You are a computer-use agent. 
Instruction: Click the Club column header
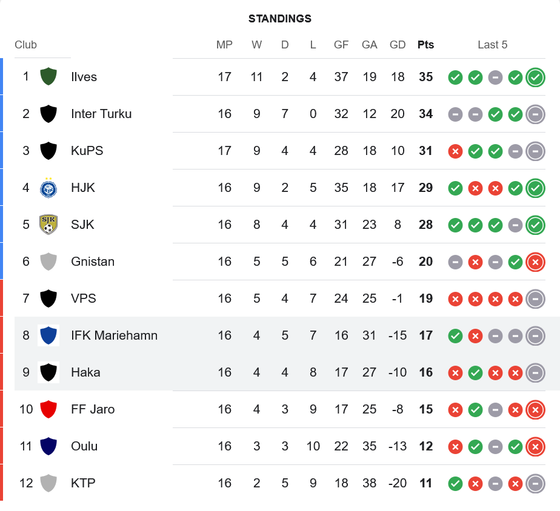coord(26,45)
